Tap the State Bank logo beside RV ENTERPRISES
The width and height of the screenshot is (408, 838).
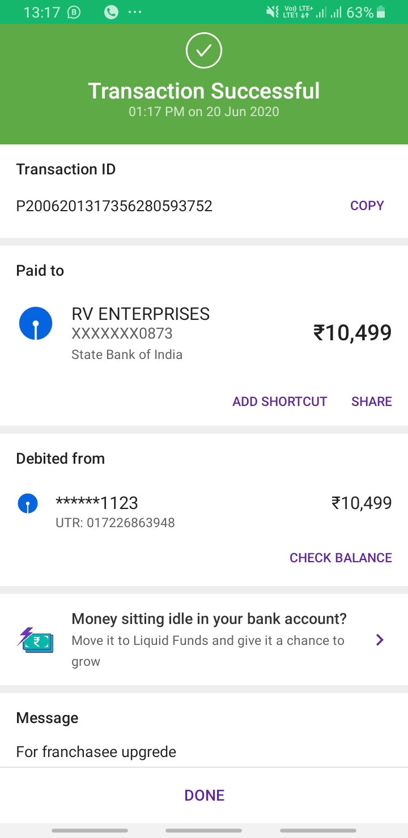36,323
